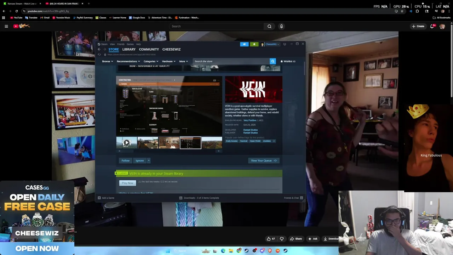Click the YouTube search magnifier button

click(x=269, y=26)
